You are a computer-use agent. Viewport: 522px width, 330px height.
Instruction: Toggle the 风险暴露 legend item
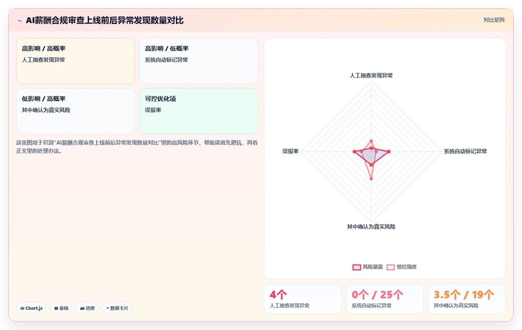tap(368, 267)
